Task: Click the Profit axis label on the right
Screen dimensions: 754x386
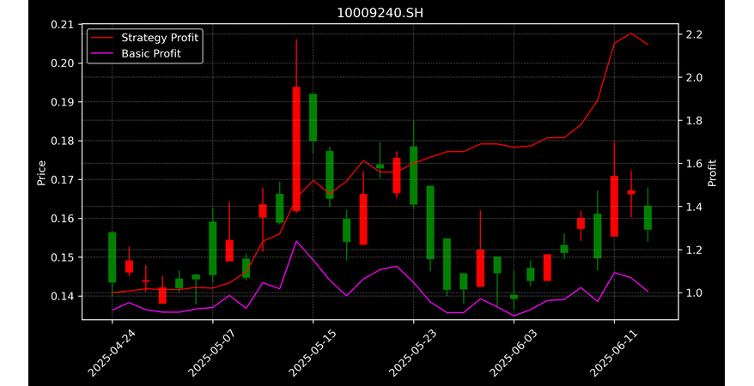Action: 712,172
